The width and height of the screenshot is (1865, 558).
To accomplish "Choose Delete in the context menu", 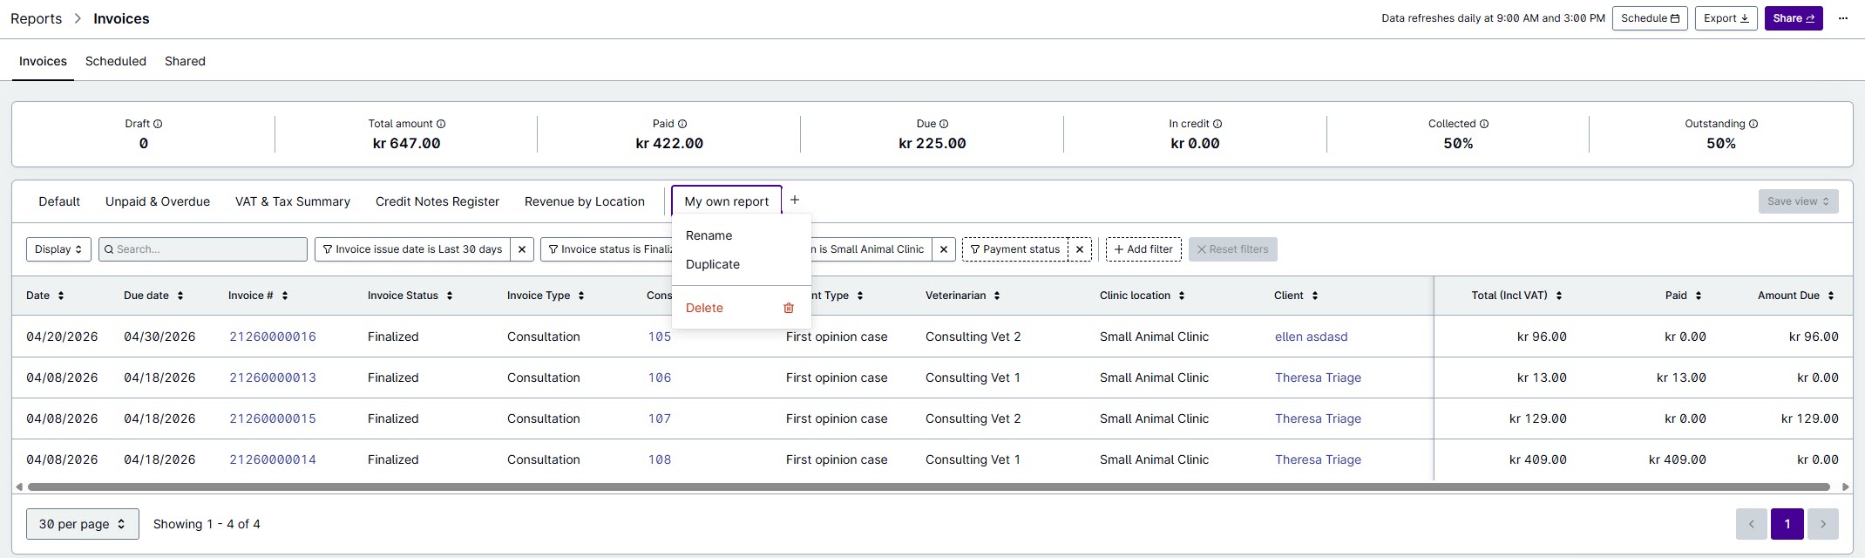I will (742, 308).
